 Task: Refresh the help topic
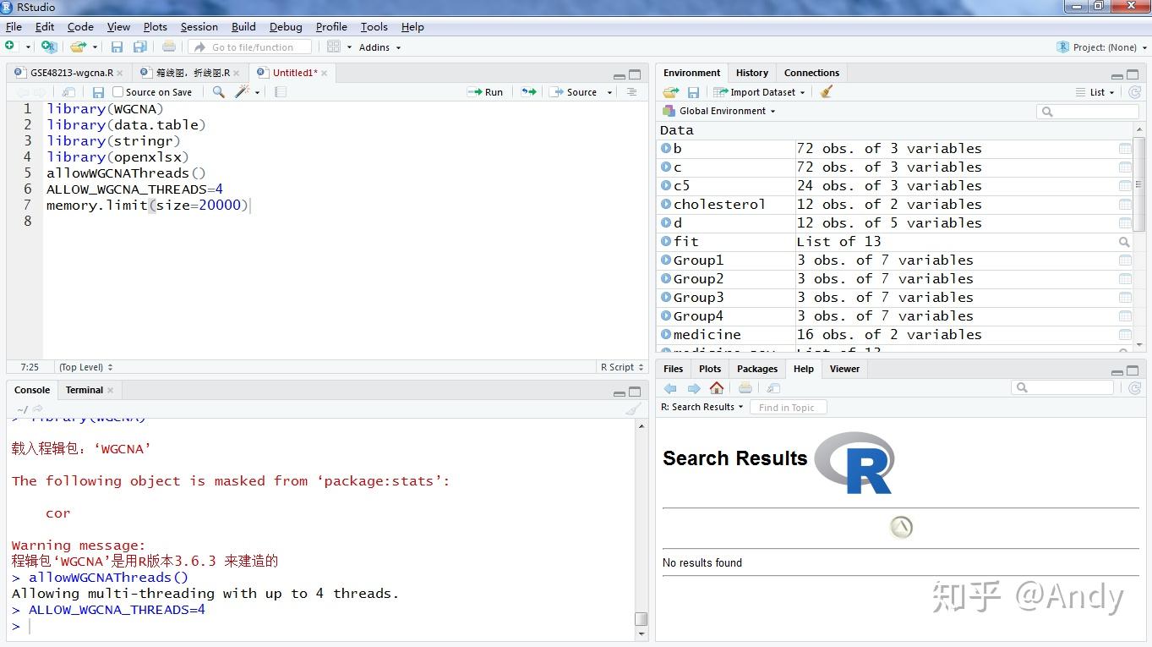(1135, 388)
